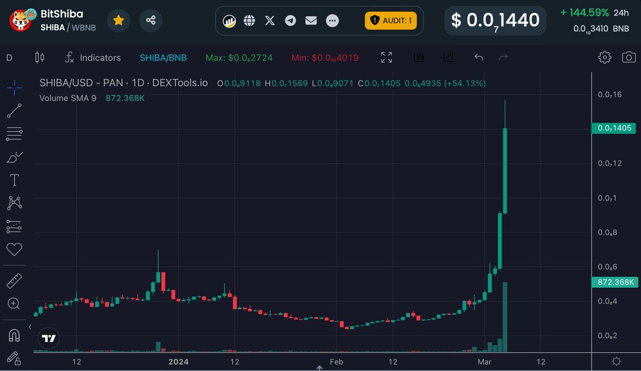Click the 872.368K volume tag
The image size is (641, 371).
[615, 282]
